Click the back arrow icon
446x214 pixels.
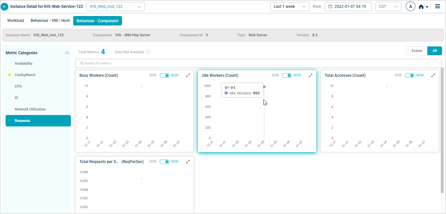tap(5, 7)
